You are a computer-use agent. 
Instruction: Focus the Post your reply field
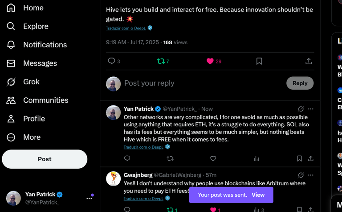[203, 83]
